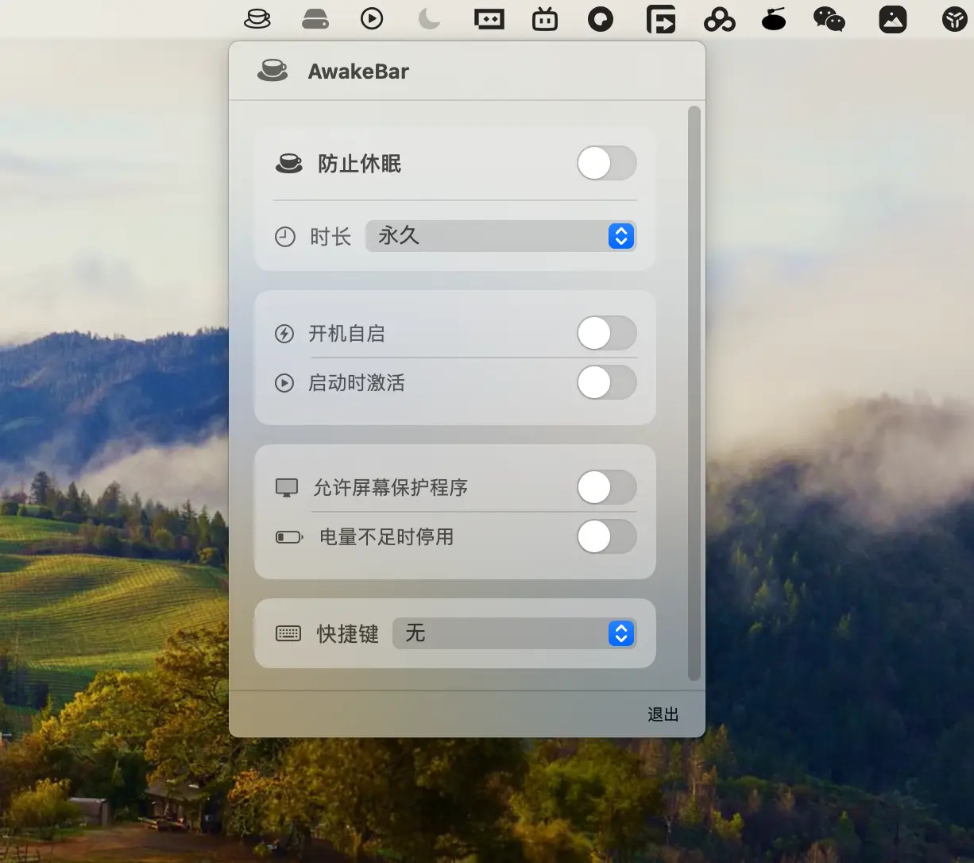Turn on the 开机自启 switch
The width and height of the screenshot is (974, 863).
tap(607, 334)
